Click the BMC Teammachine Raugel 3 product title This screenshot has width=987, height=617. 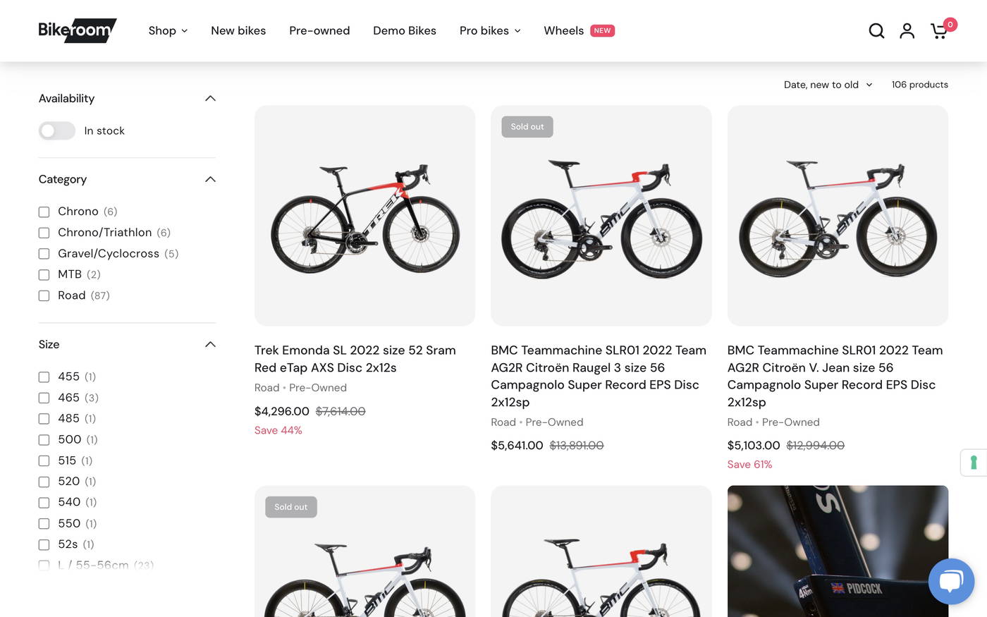point(598,376)
